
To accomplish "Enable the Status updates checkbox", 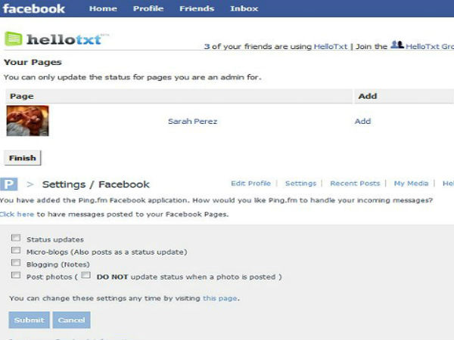I will click(16, 238).
